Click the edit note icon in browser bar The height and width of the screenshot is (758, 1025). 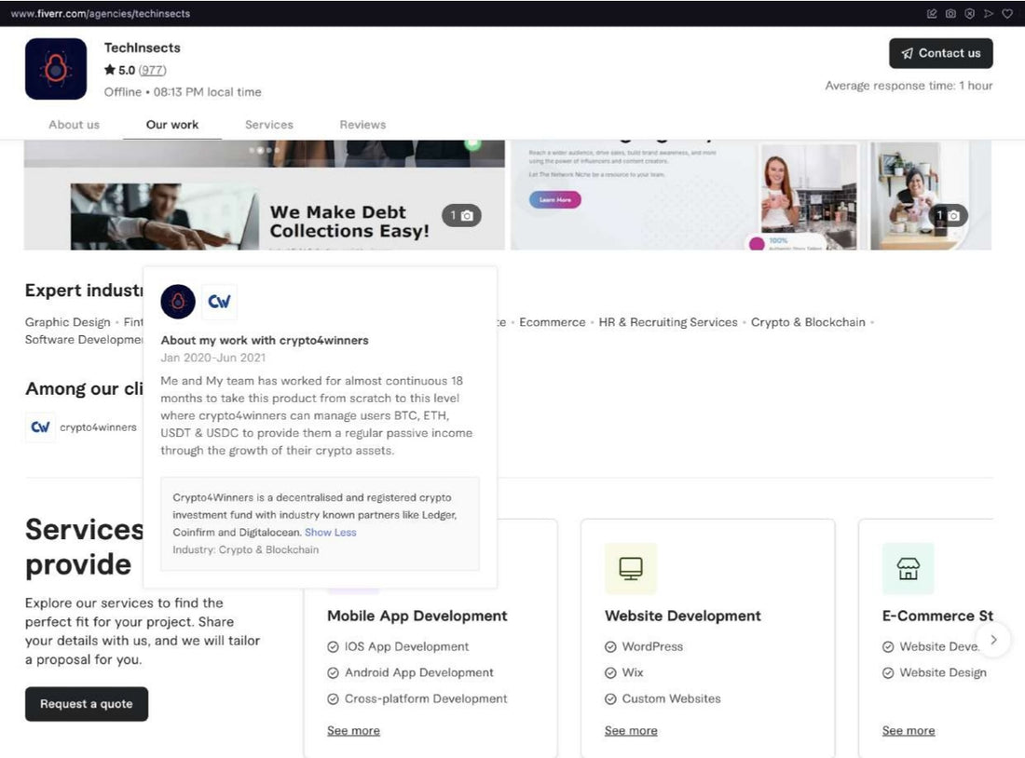point(932,14)
